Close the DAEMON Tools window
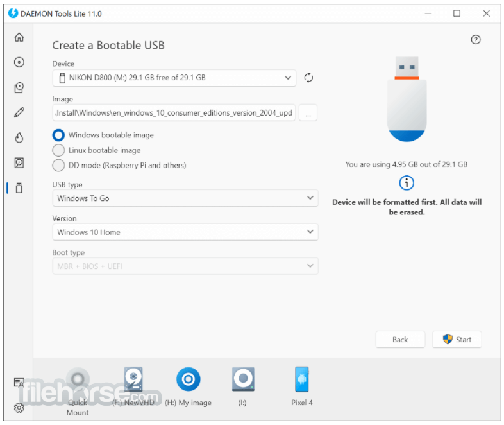Screen dimensions: 504x425 (x=486, y=13)
